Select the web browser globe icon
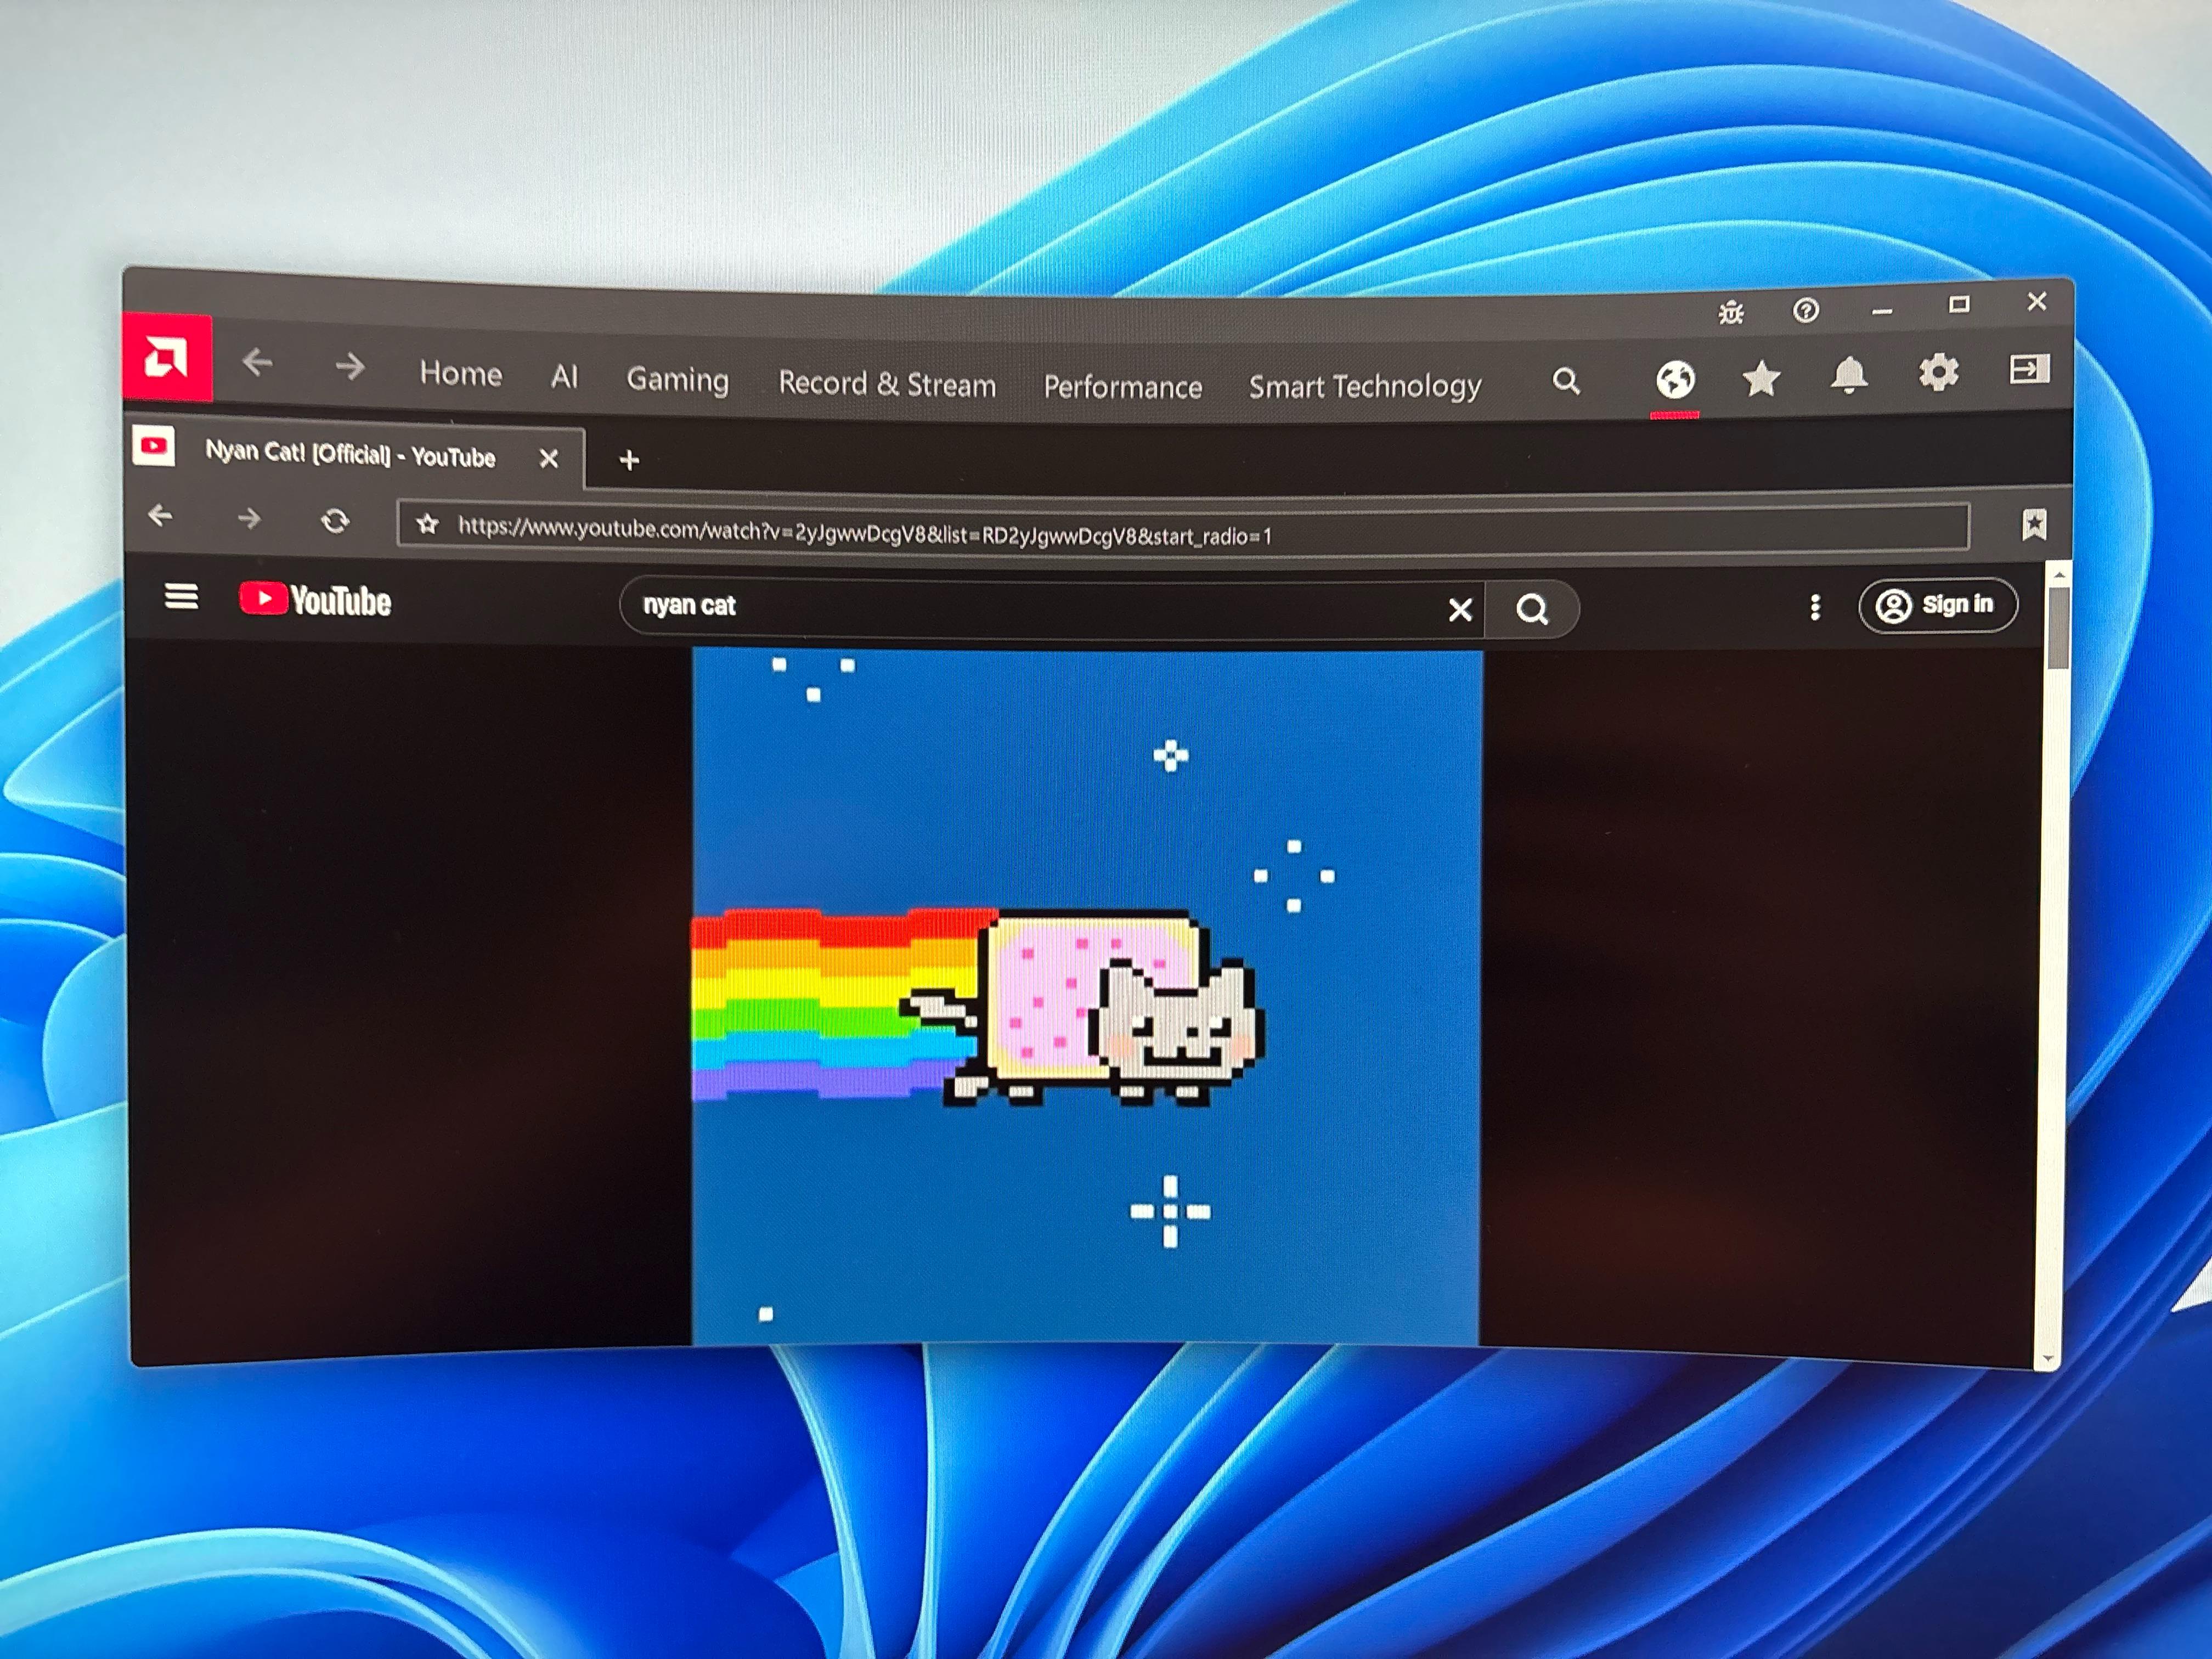This screenshot has height=1659, width=2212. click(1675, 380)
